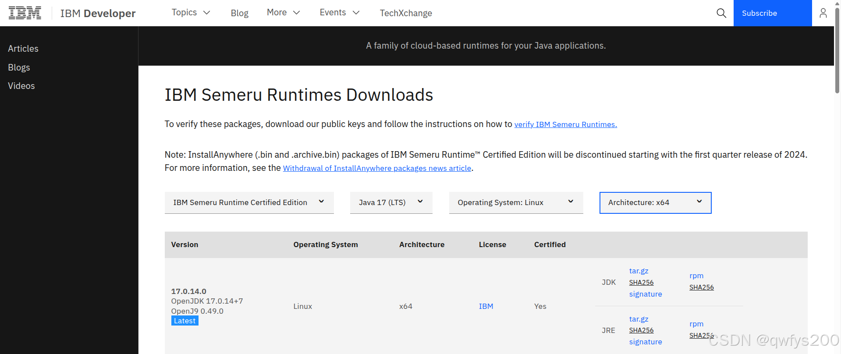The height and width of the screenshot is (354, 841).
Task: Click the IBM license link
Action: pyautogui.click(x=486, y=306)
